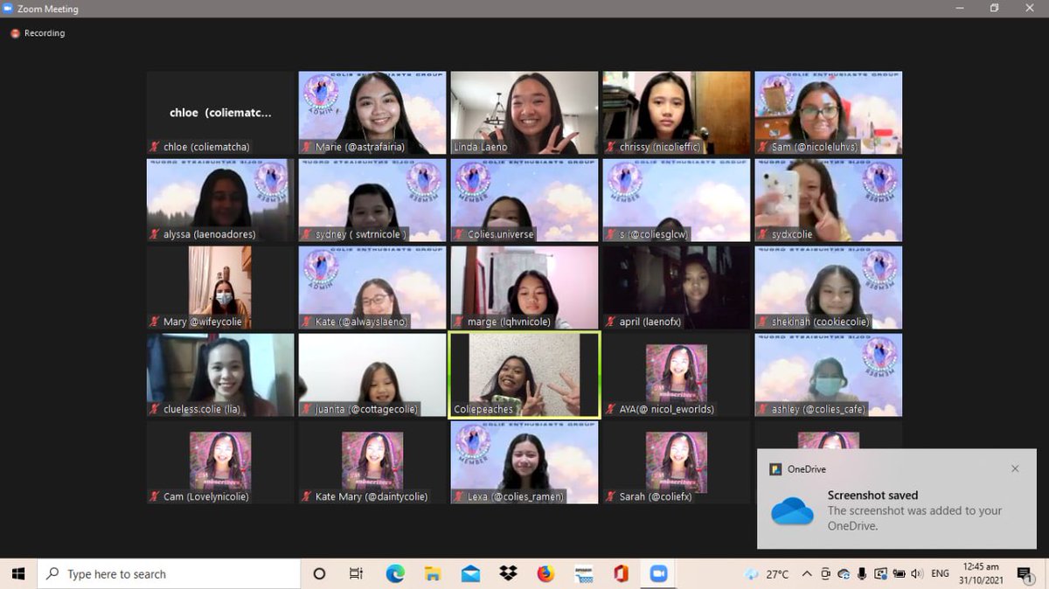Select Kate Mary (@daintycolie) profile tile
Image resolution: width=1049 pixels, height=589 pixels.
[x=372, y=462]
